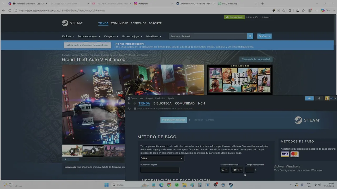Open the Productos menu in Steam client
Viewport: 337px width, 189px height.
(x=160, y=98)
